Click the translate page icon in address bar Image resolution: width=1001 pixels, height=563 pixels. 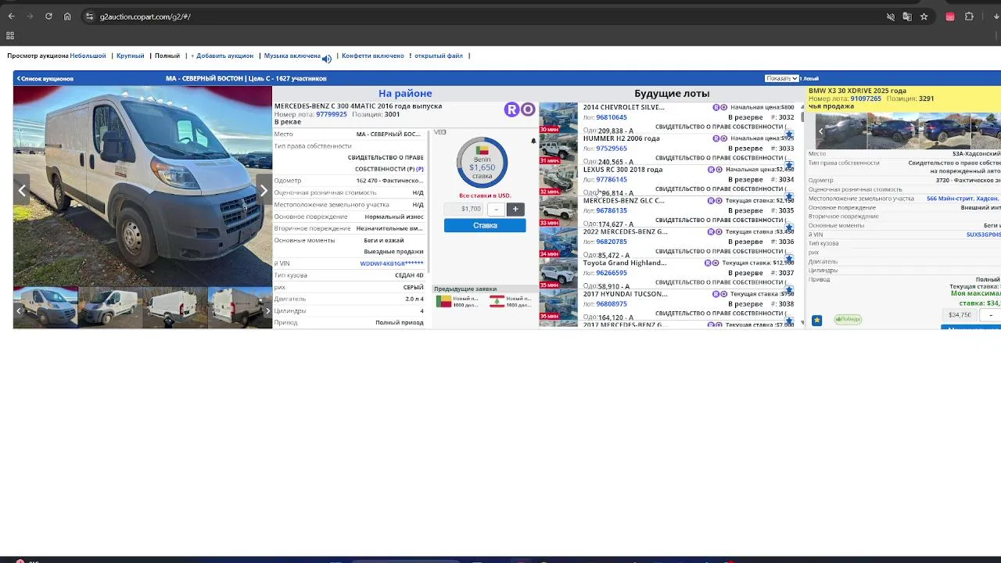coord(907,16)
